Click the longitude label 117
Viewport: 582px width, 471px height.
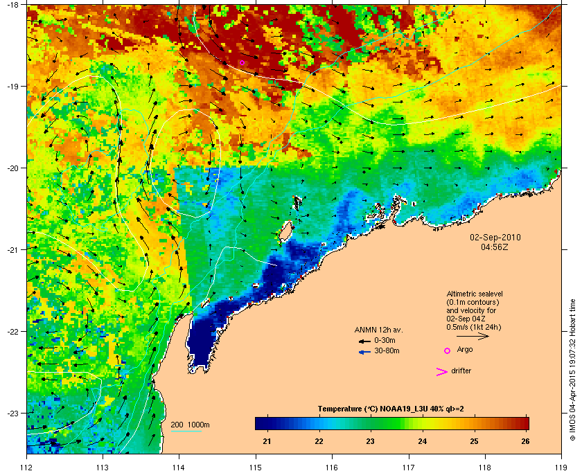pos(409,467)
